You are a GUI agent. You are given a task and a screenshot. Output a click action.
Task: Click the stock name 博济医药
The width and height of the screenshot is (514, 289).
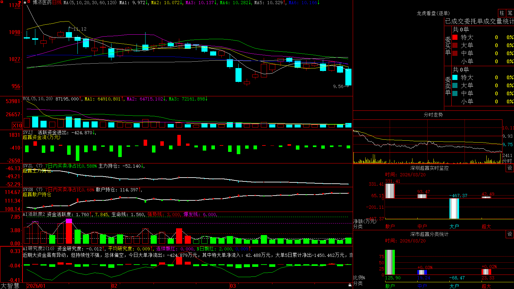coord(42,3)
